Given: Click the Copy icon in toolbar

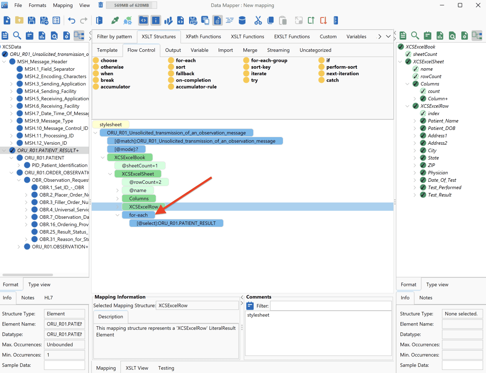Looking at the screenshot, I should click(270, 21).
